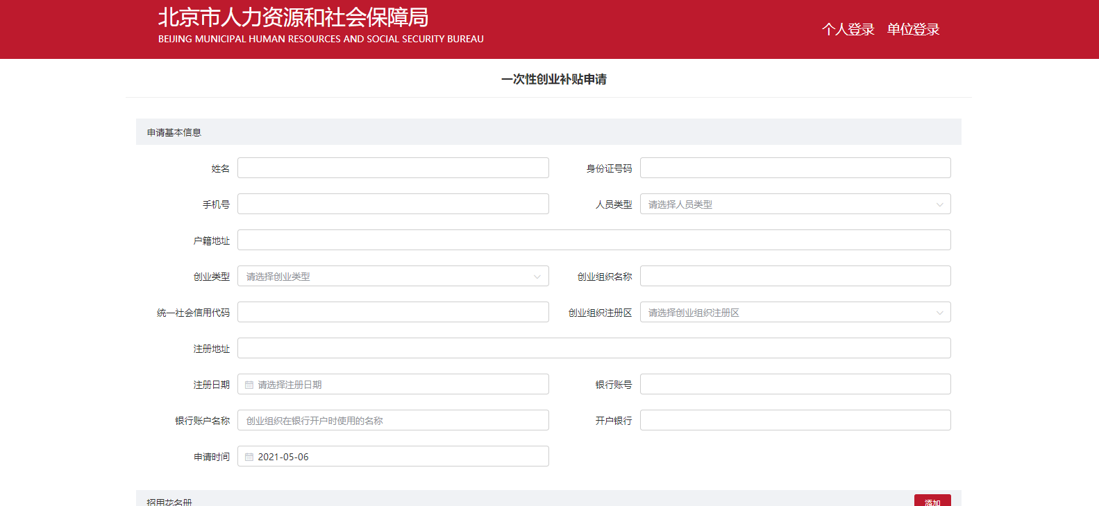This screenshot has height=506, width=1099.
Task: Focus the 统一社会信用代码 field
Action: click(x=393, y=312)
